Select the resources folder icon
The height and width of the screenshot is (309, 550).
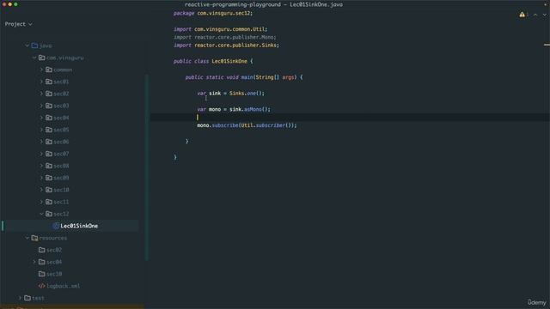coord(34,238)
